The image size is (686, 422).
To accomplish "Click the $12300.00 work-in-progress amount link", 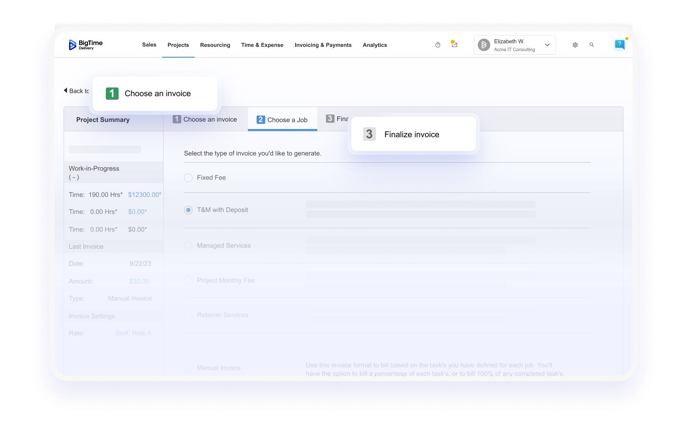I will pyautogui.click(x=144, y=195).
